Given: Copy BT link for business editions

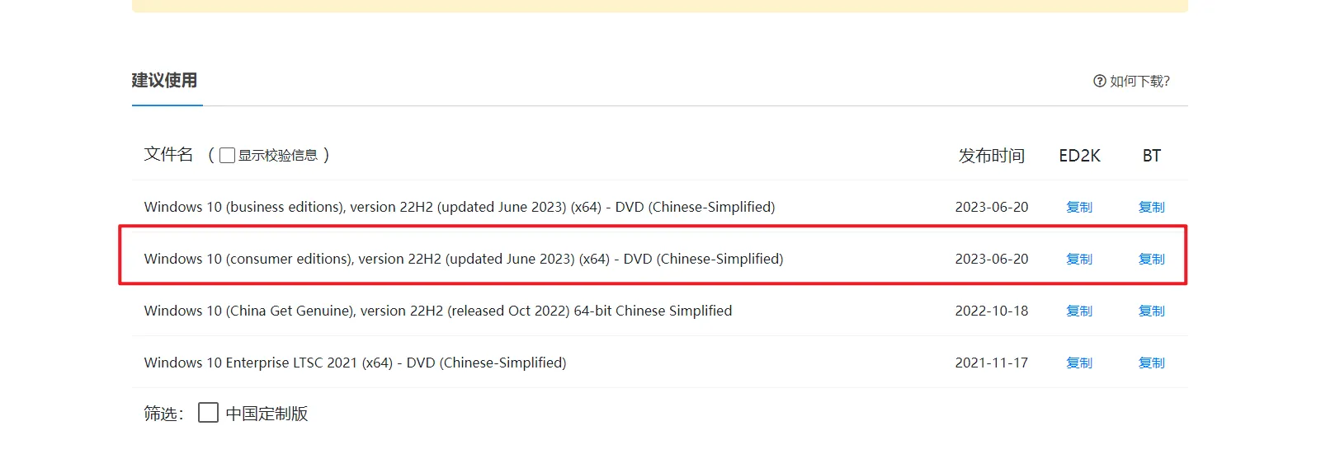Looking at the screenshot, I should point(1151,207).
